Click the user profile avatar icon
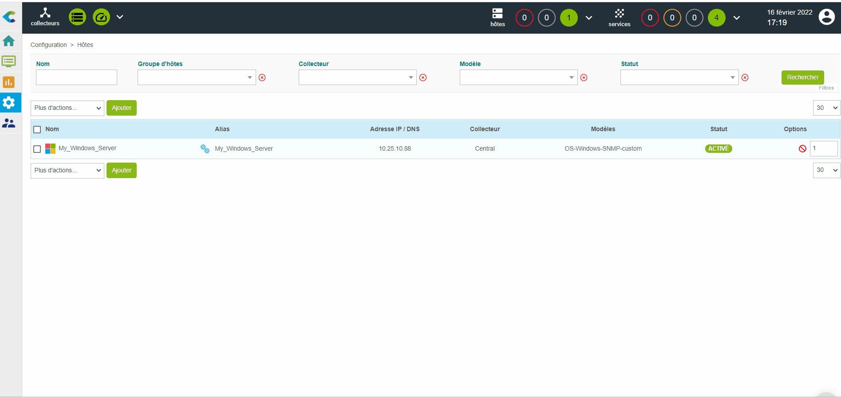The width and height of the screenshot is (841, 397). (826, 17)
